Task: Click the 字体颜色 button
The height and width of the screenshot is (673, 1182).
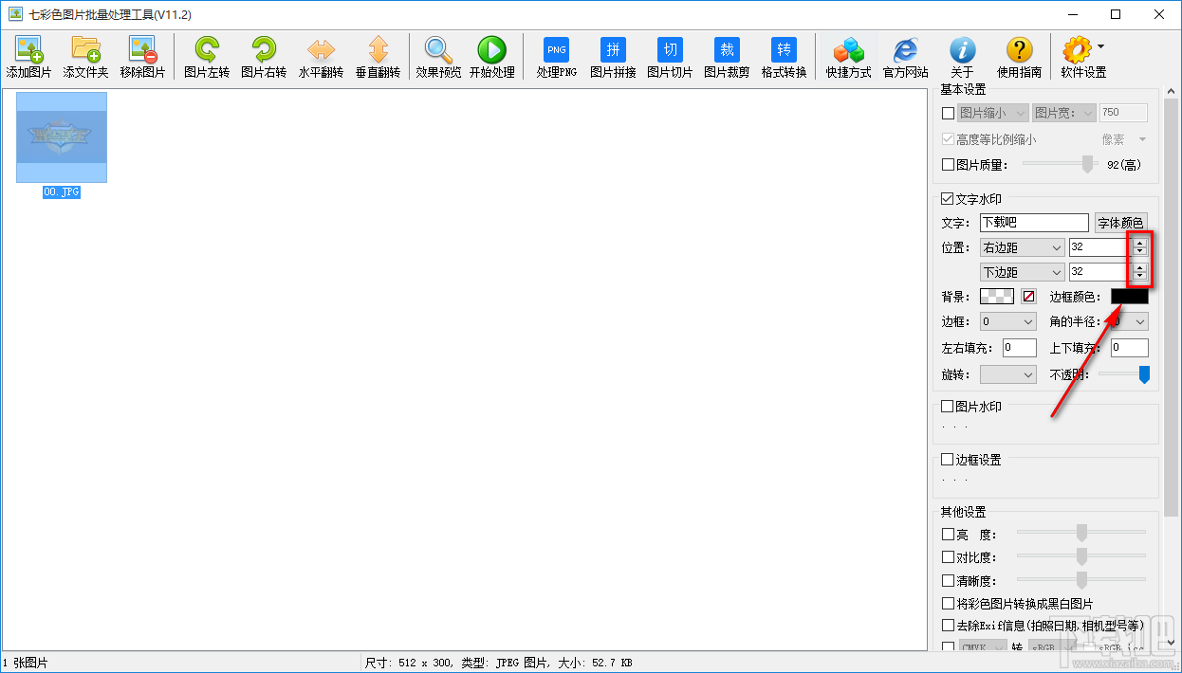Action: point(1120,223)
